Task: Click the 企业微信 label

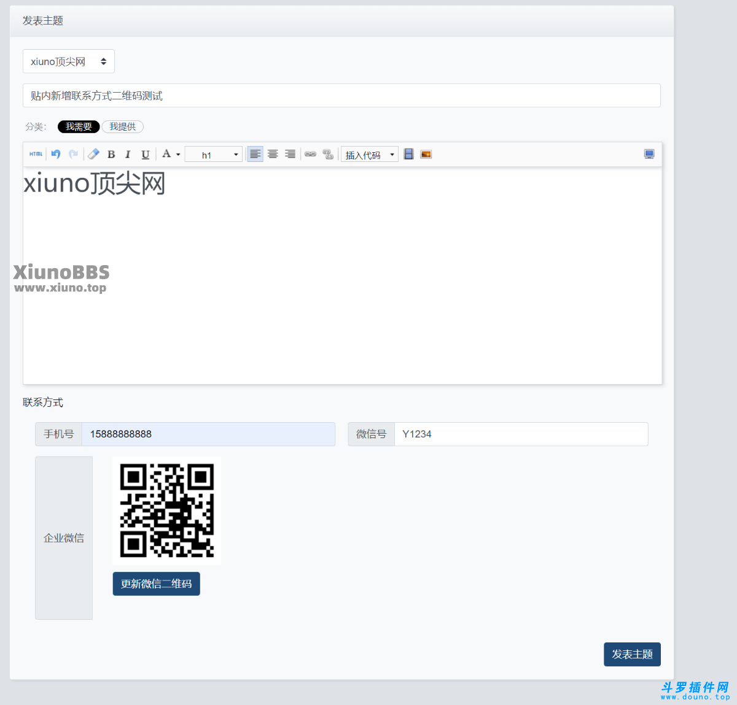Action: (64, 538)
